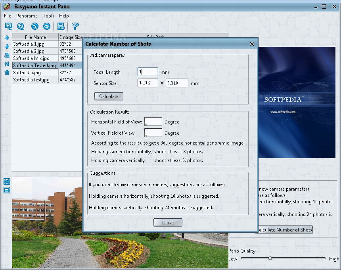
Task: Click the add image icon in sidebar
Action: tap(7, 55)
